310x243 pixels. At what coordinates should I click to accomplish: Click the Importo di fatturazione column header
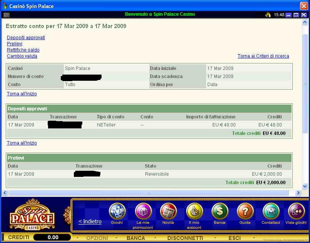tap(211, 117)
